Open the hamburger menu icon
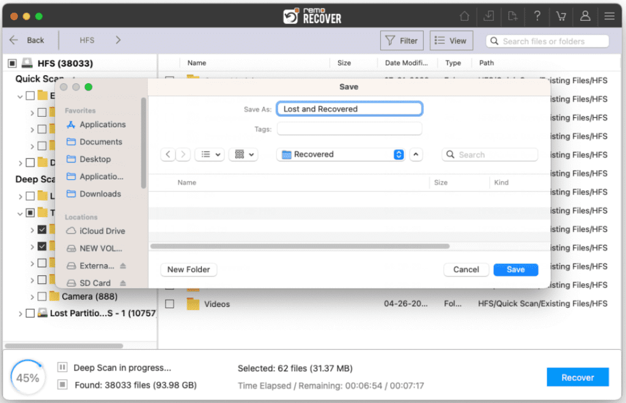The width and height of the screenshot is (626, 403). (609, 16)
